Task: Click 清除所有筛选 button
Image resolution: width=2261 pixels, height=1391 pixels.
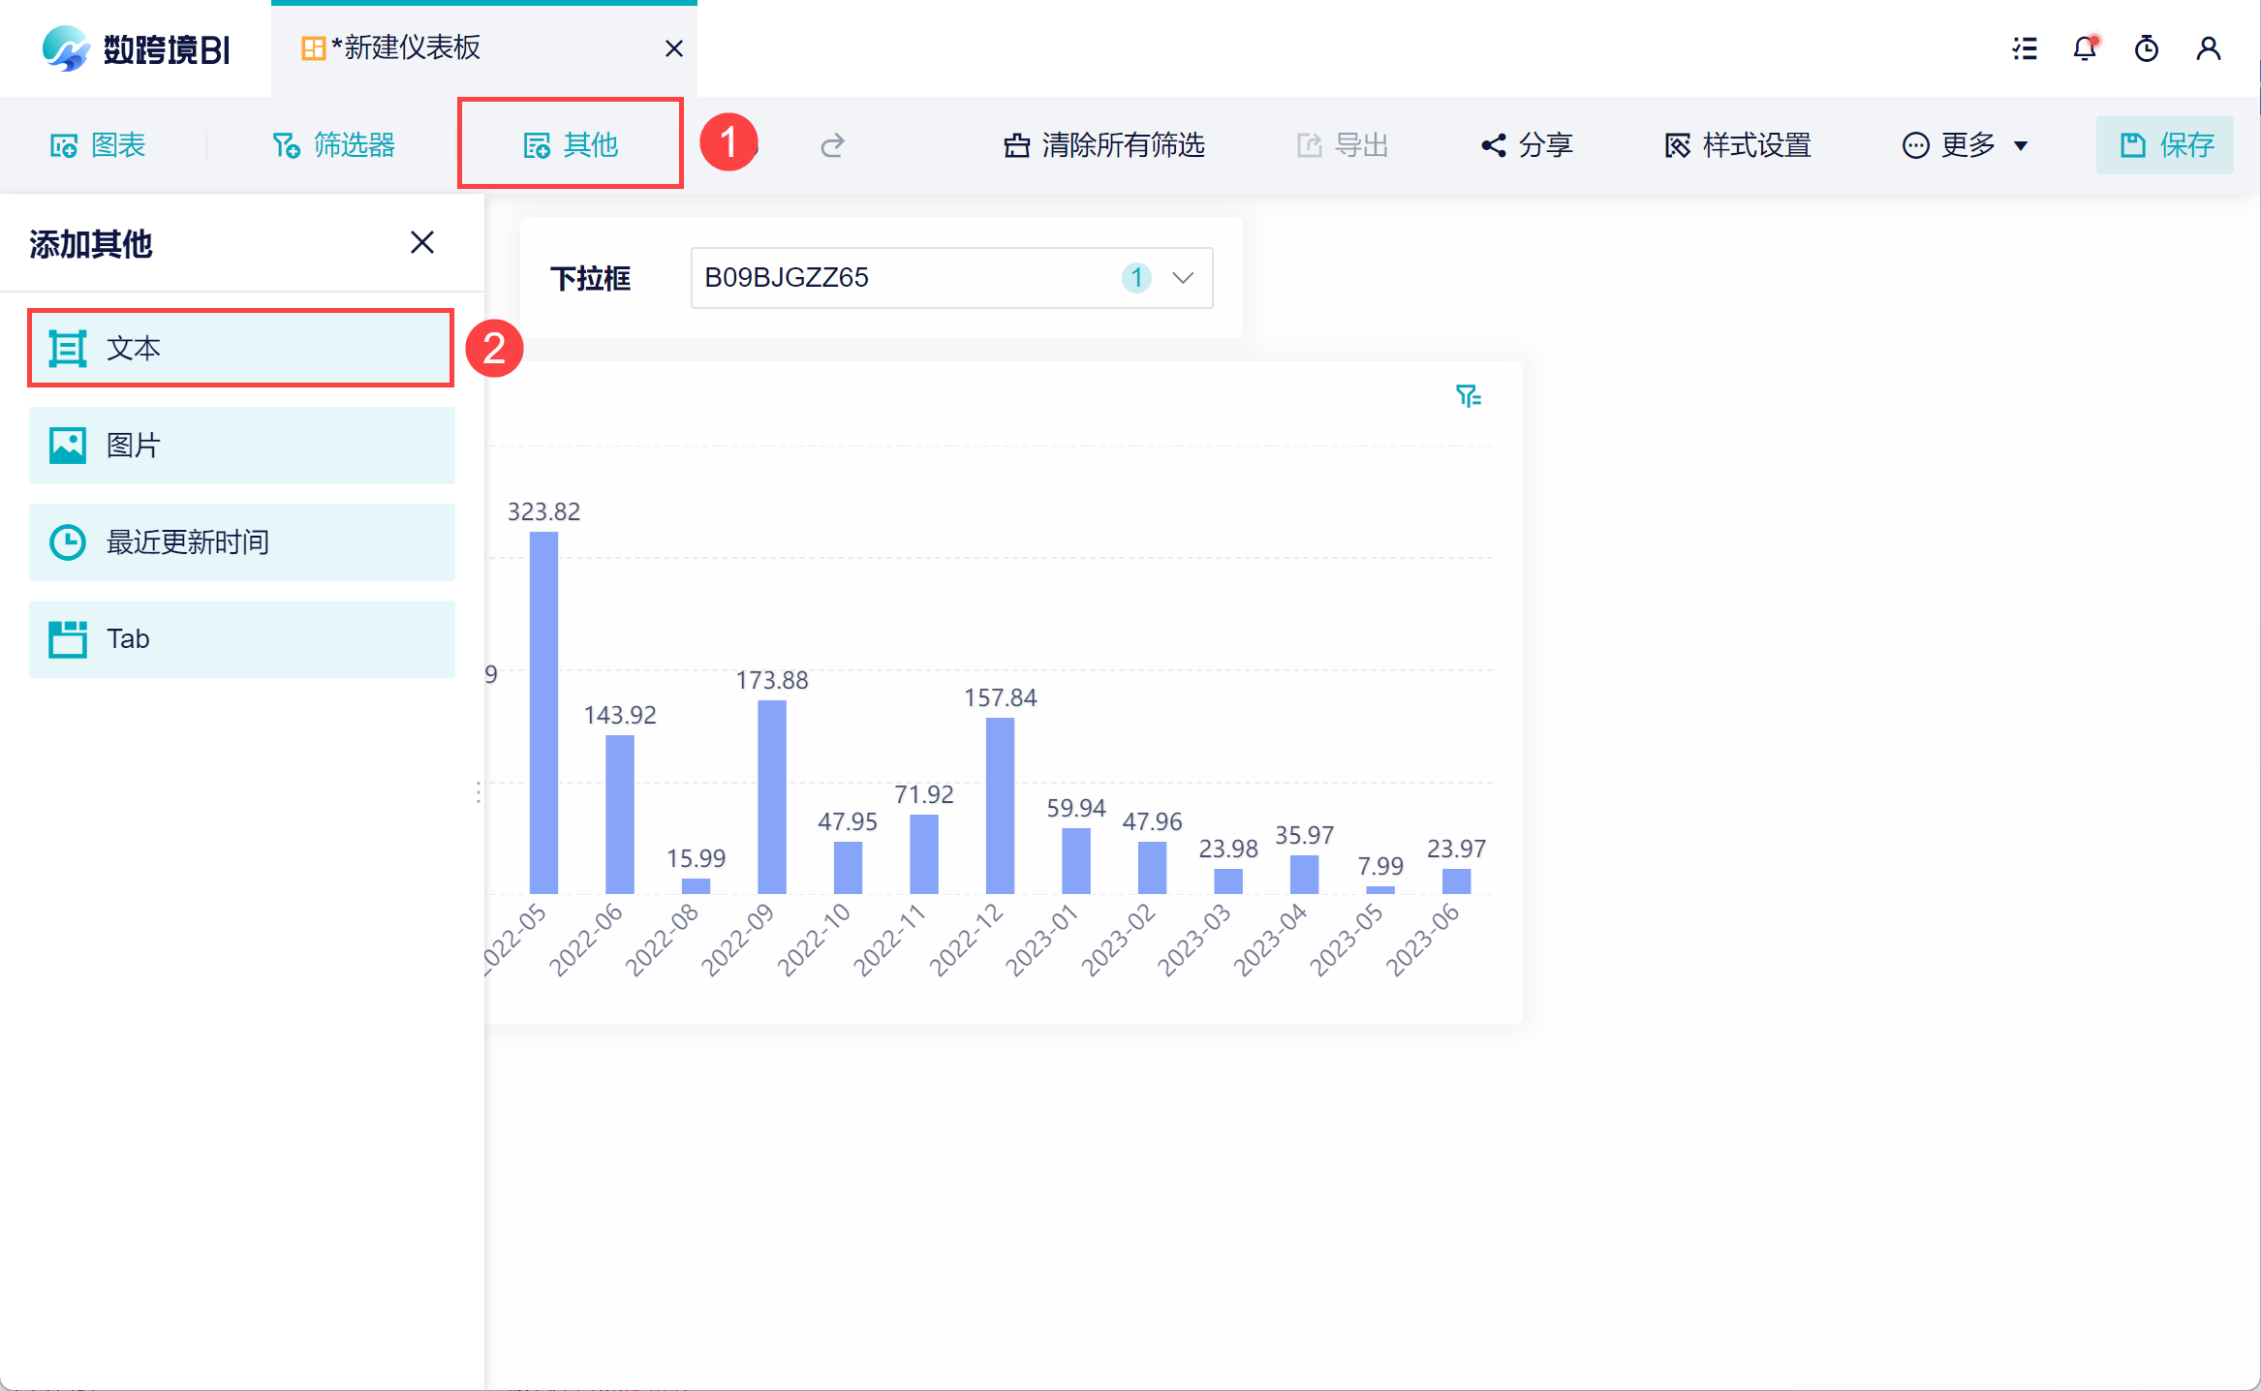Action: pyautogui.click(x=1104, y=145)
